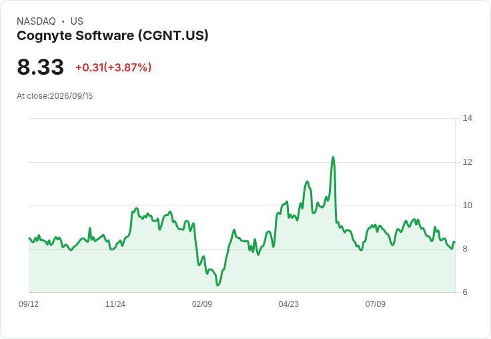Click the US market label
Screen dimensions: 491x339
(x=77, y=21)
